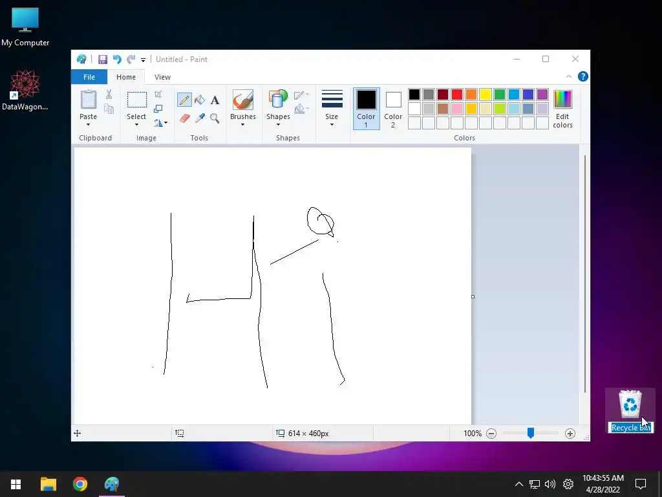This screenshot has height=497, width=662.
Task: Open the Size line thickness dropdown
Action: click(332, 107)
